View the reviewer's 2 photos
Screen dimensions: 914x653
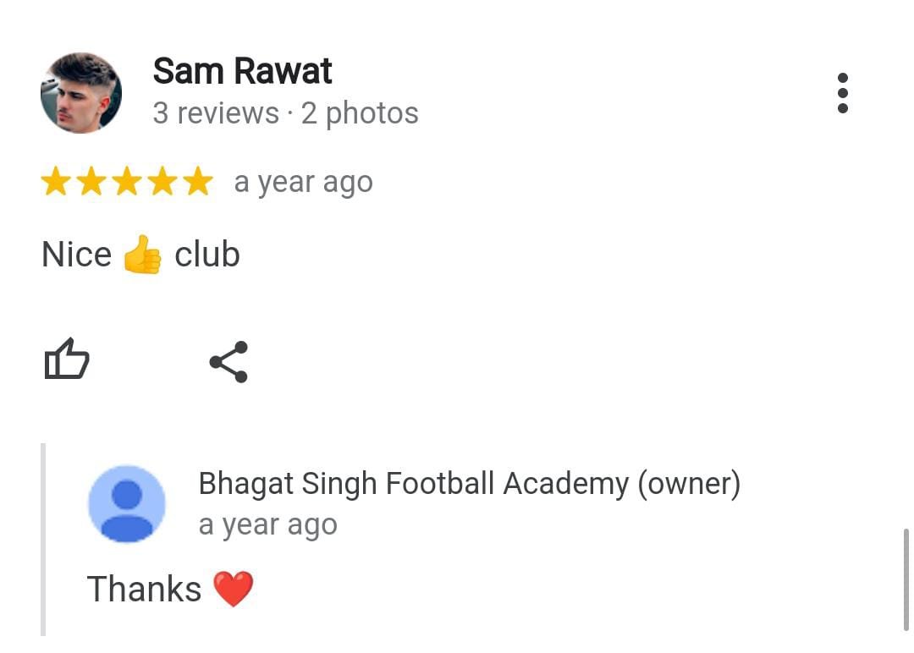click(360, 113)
